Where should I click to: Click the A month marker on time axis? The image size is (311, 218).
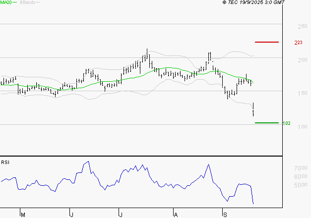[x=176, y=215]
